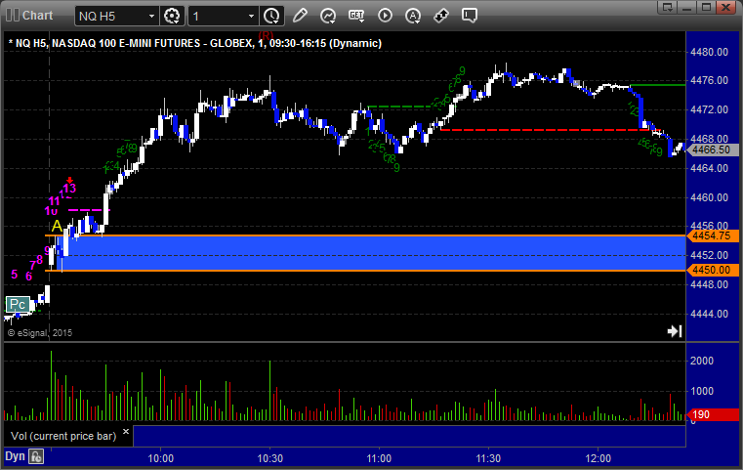Viewport: 743px width, 470px height.
Task: Select the Vol (current price bar) tab
Action: [x=63, y=436]
